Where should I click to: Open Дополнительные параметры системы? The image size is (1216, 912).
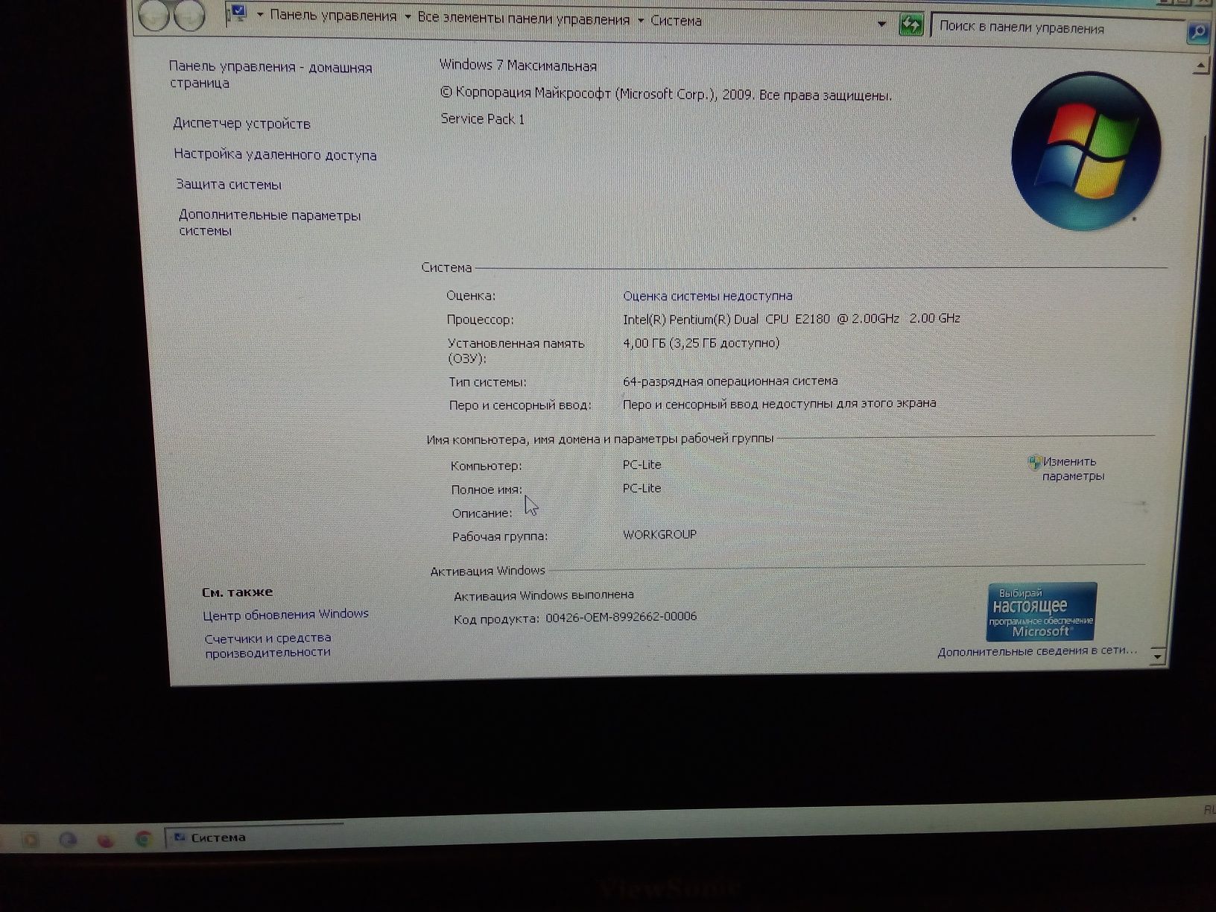(270, 223)
